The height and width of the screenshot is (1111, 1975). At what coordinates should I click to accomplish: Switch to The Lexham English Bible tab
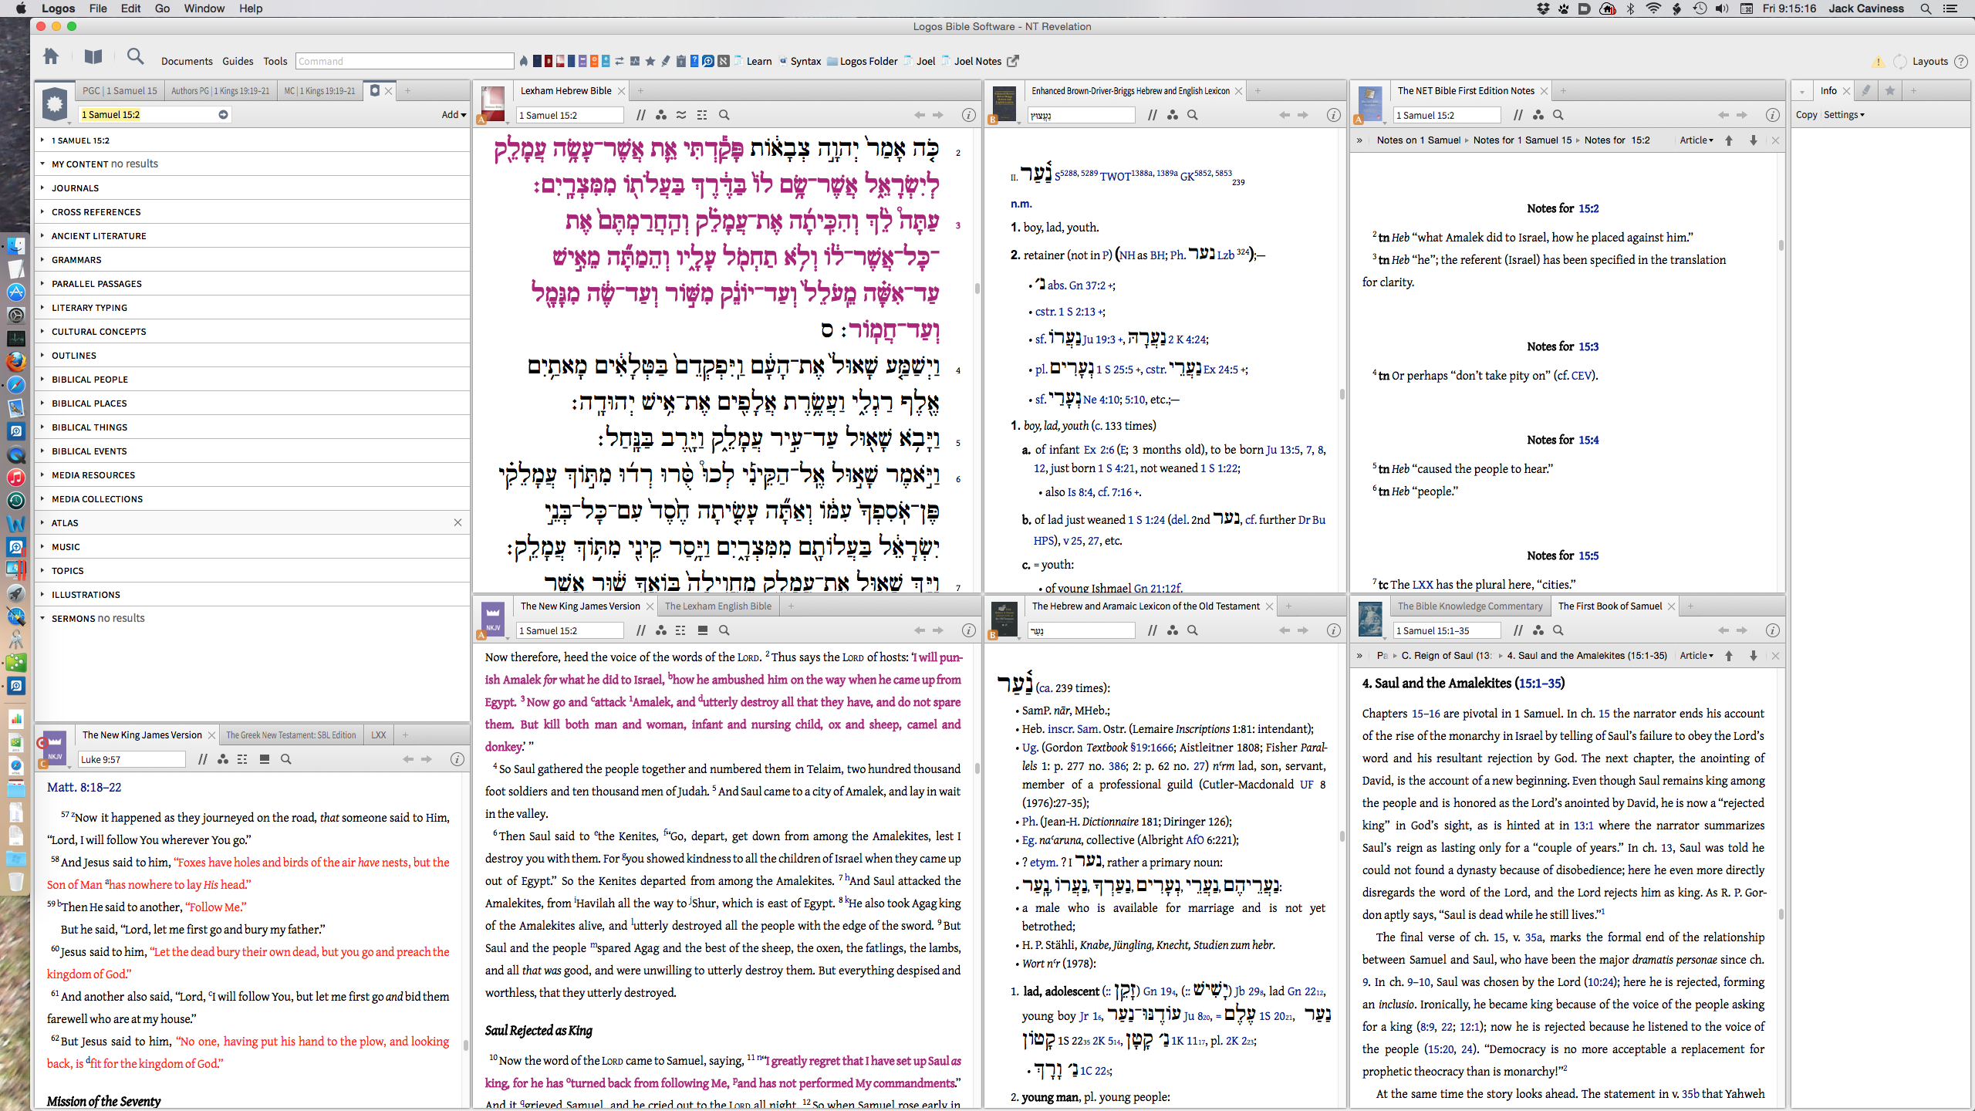click(717, 606)
